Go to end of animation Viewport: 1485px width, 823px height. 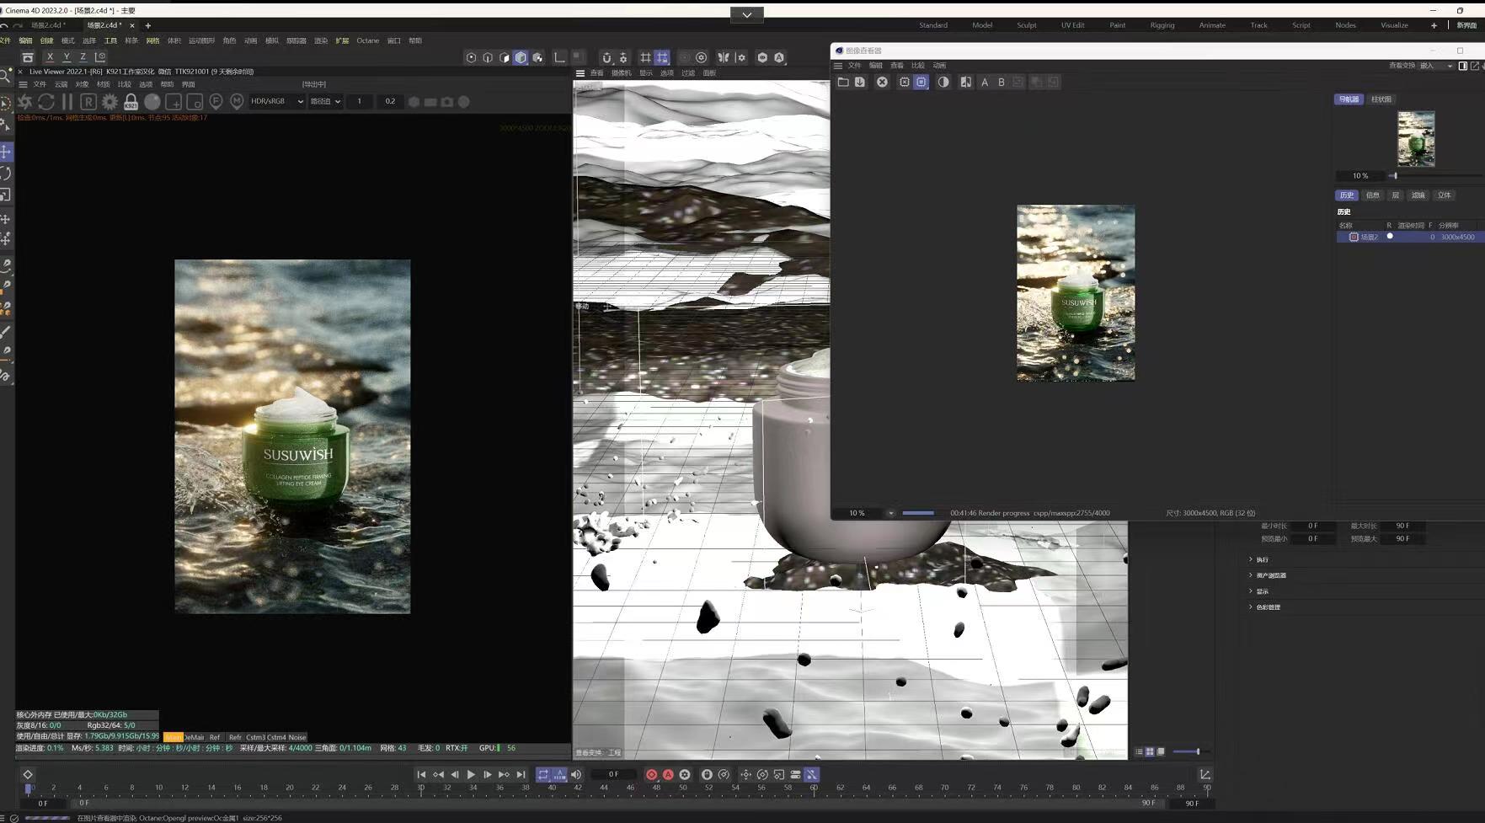click(521, 774)
